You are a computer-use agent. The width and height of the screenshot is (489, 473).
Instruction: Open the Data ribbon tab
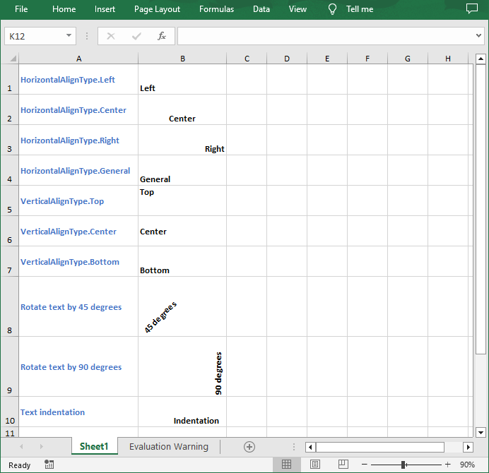pos(261,9)
